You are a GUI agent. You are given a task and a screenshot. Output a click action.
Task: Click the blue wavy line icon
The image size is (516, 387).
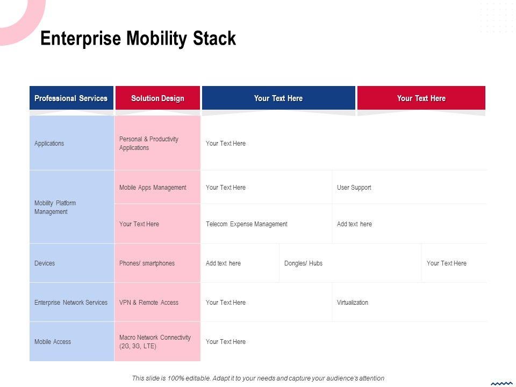tap(502, 383)
